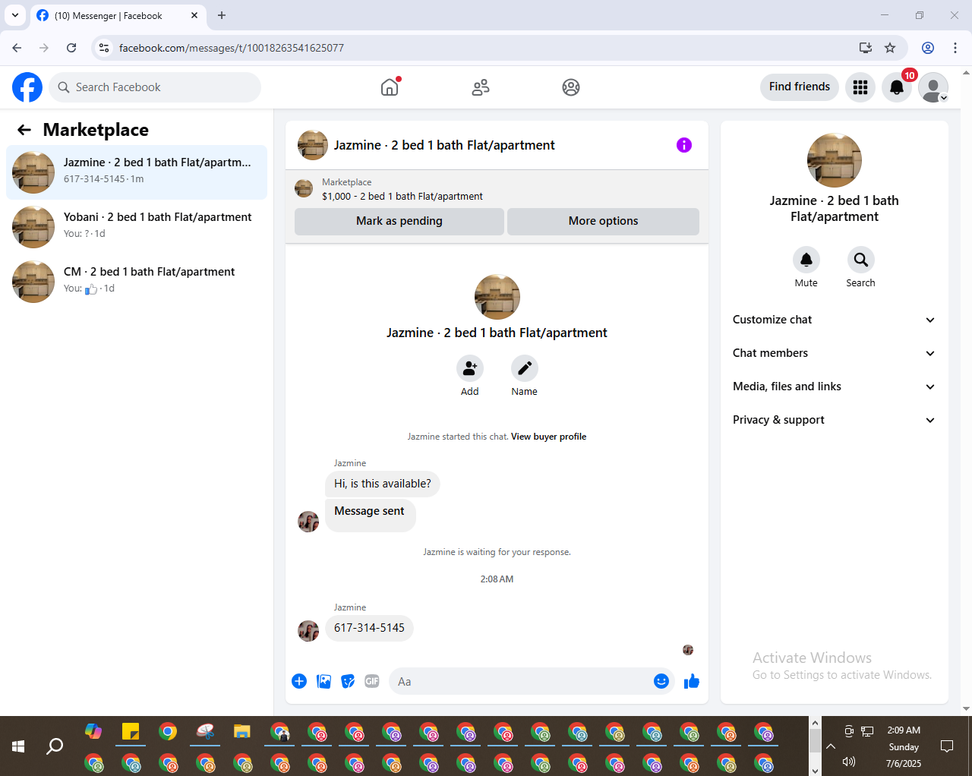972x776 pixels.
Task: Open the Home feed icon
Action: pyautogui.click(x=390, y=87)
